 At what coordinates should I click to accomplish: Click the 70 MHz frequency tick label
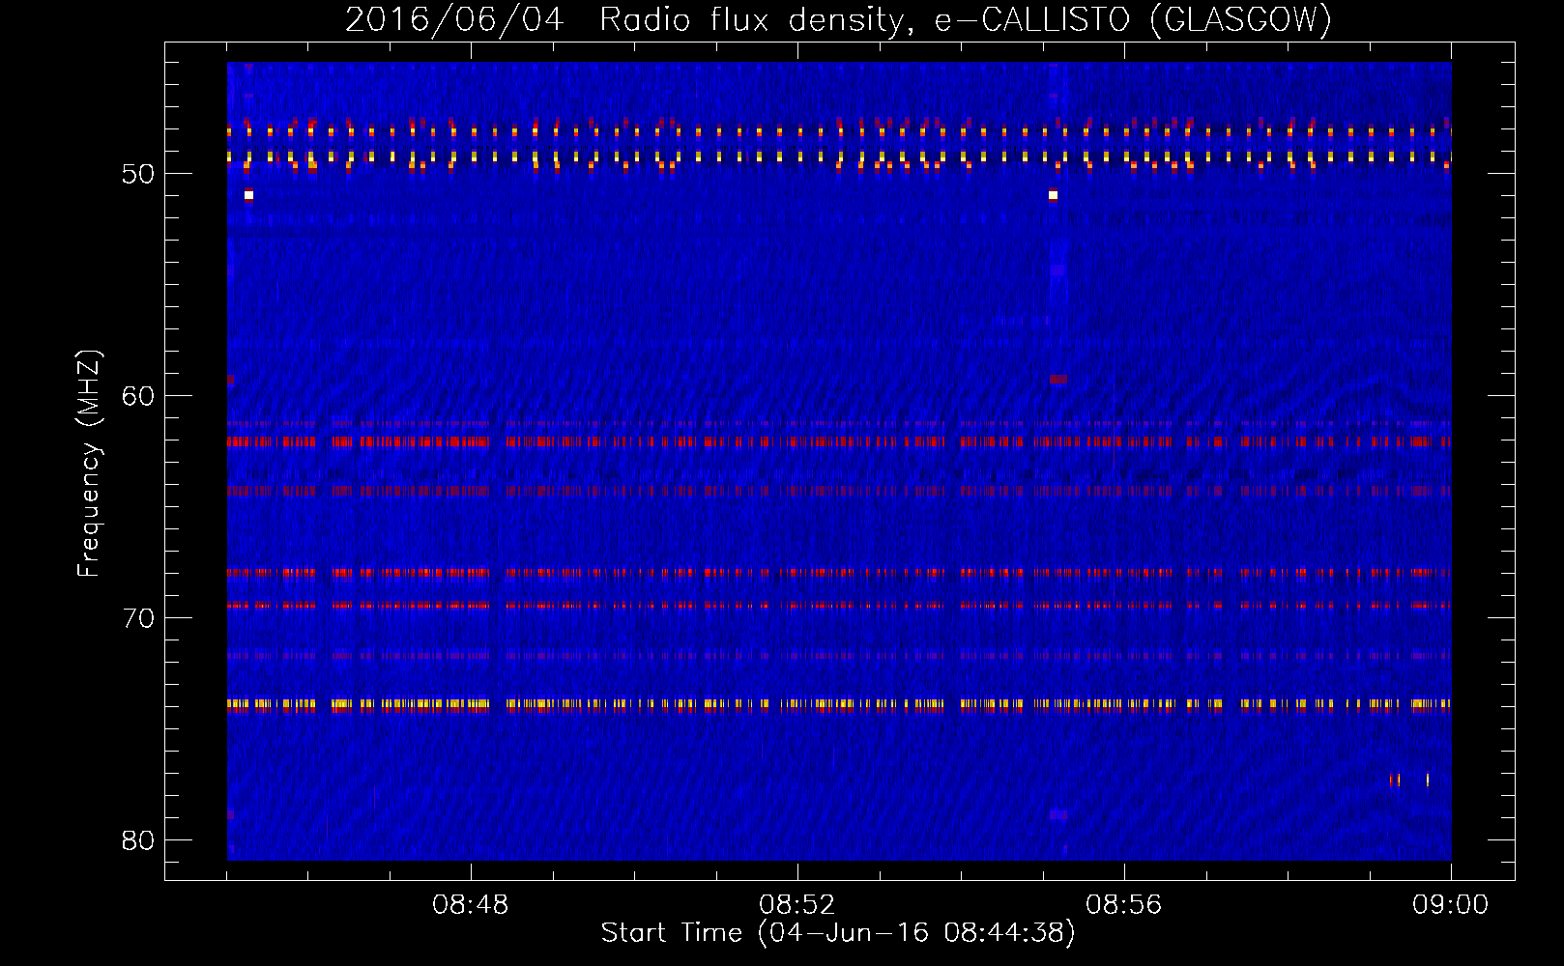[138, 618]
